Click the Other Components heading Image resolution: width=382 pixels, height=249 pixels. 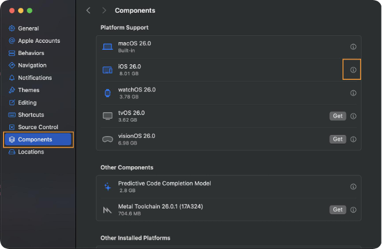127,167
